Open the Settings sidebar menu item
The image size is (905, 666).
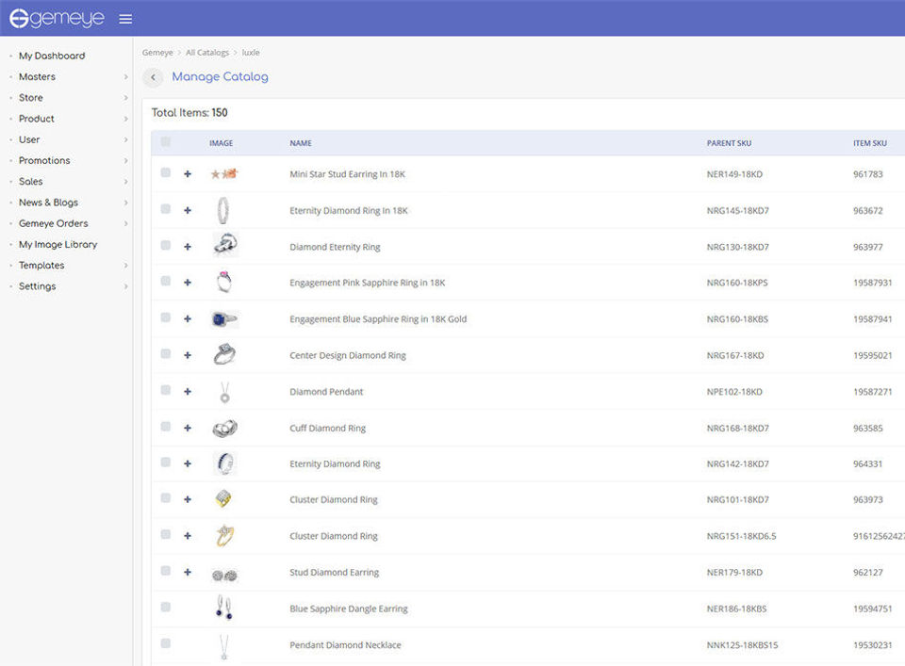pos(37,286)
